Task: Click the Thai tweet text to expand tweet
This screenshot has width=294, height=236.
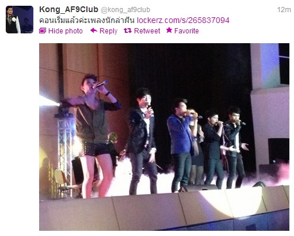Action: click(x=87, y=20)
